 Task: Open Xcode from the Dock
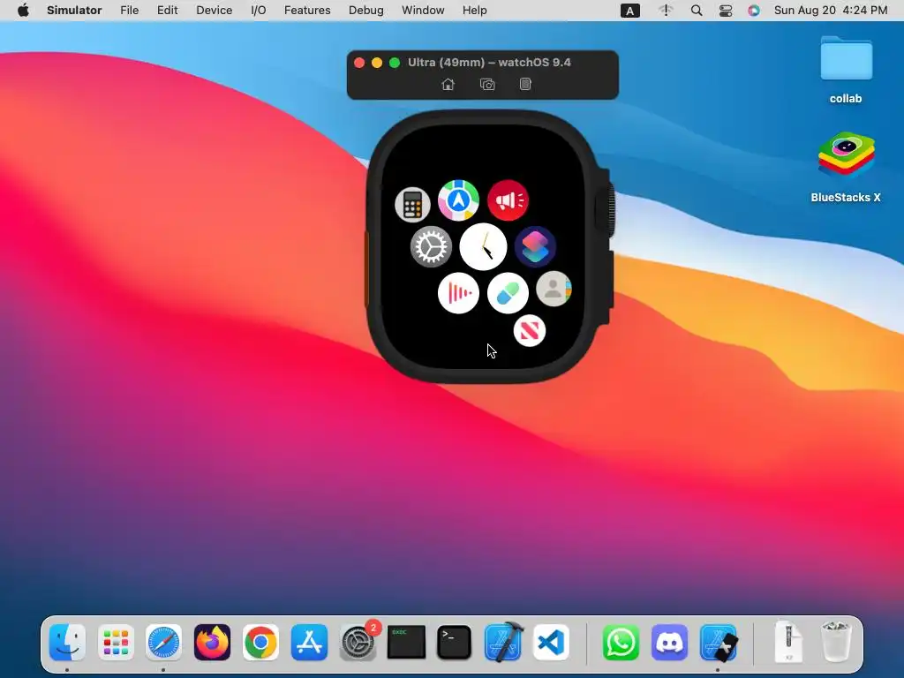click(503, 641)
